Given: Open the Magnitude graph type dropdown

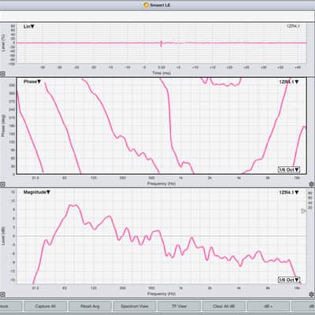Looking at the screenshot, I should coord(37,192).
